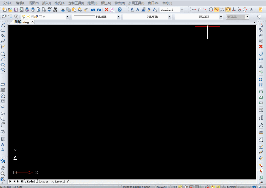Toggle the highlighted Nearest object snap

[x=217, y=10]
